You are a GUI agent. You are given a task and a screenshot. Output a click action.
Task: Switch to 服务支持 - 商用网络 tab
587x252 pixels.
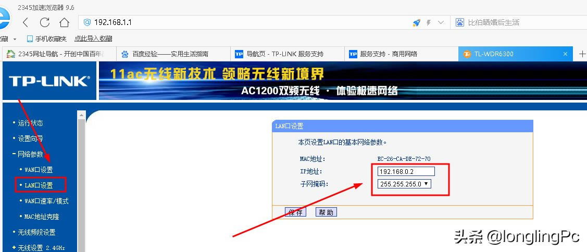coord(388,54)
